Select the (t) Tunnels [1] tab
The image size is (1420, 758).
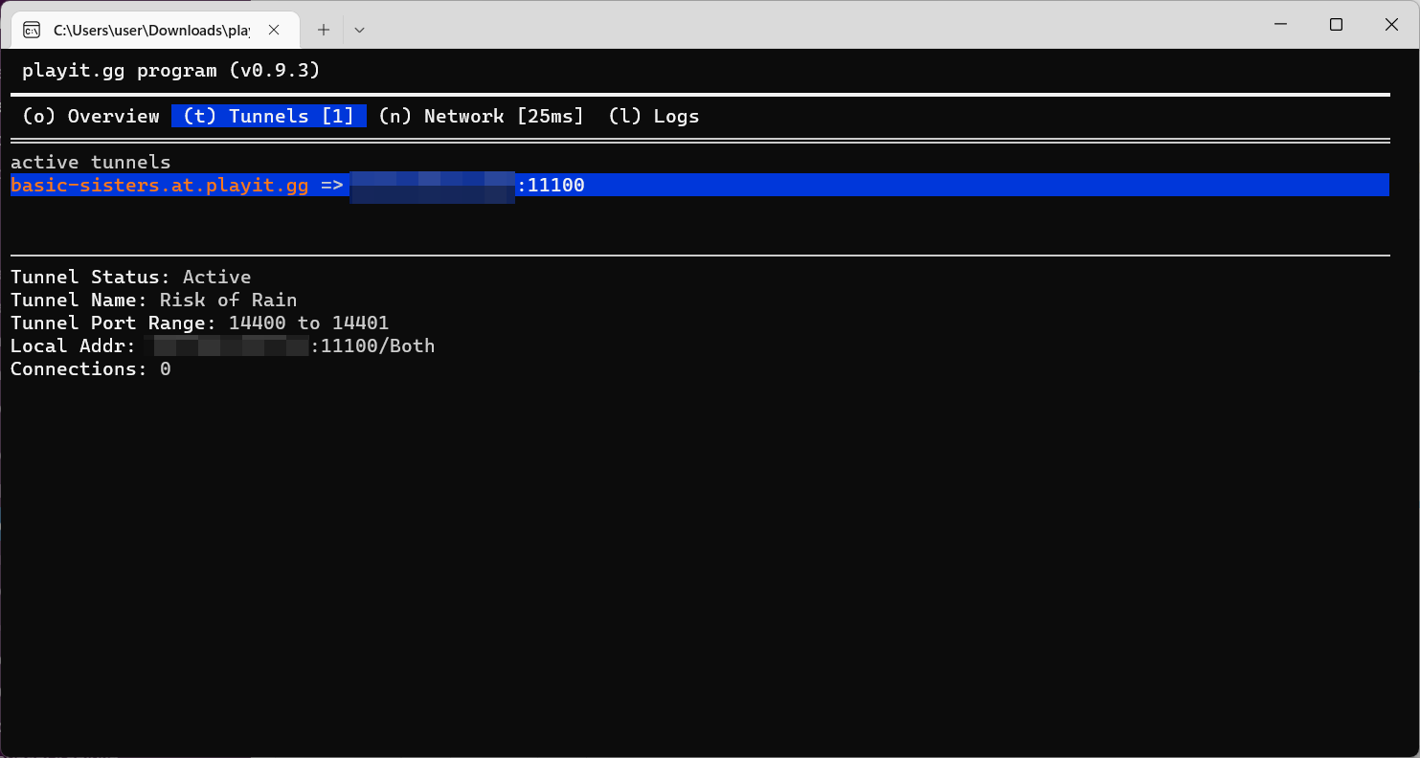point(269,116)
